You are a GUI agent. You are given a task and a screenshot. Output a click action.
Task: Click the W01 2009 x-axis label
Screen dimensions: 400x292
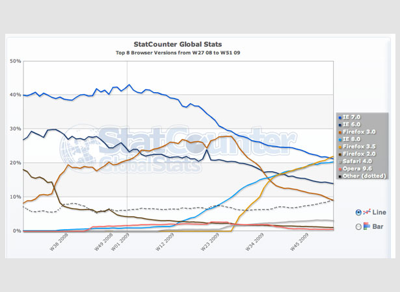coord(120,242)
